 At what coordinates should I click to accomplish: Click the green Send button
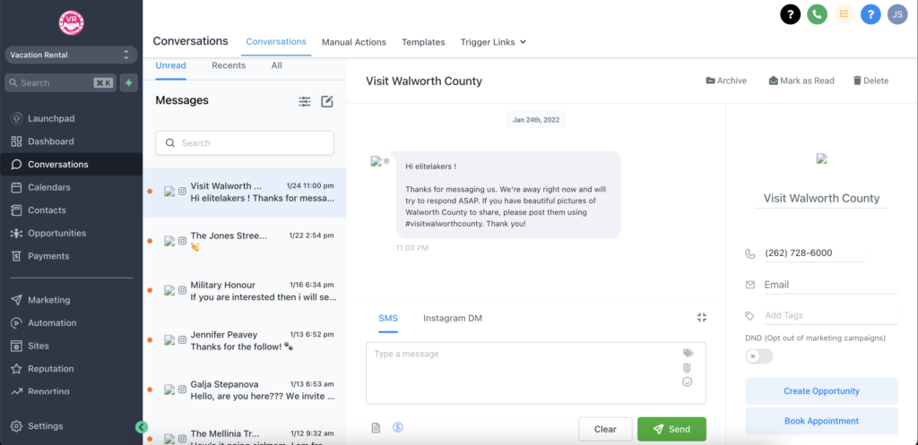671,429
